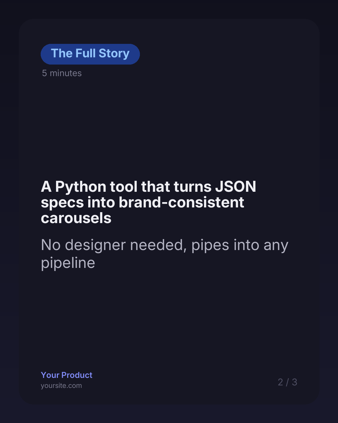Open the "Your Product" brand link
The width and height of the screenshot is (338, 423).
(67, 375)
